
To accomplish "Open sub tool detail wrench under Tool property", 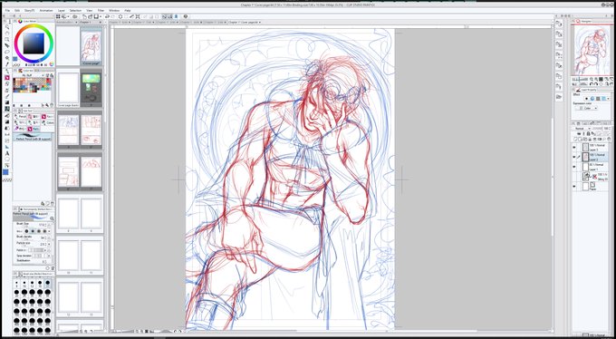I will click(x=52, y=268).
